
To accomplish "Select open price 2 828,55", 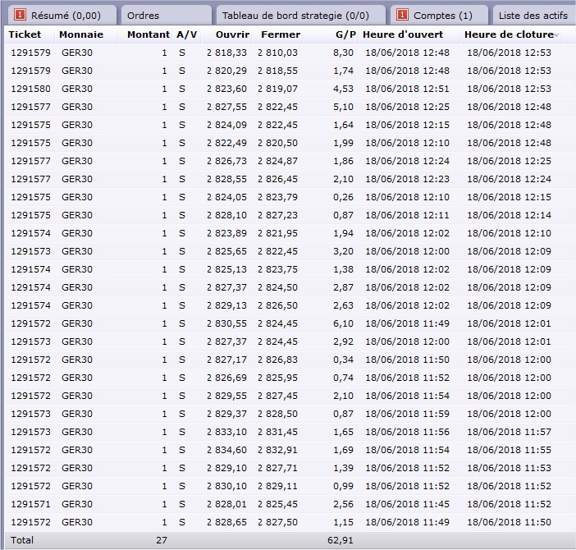I will [226, 179].
